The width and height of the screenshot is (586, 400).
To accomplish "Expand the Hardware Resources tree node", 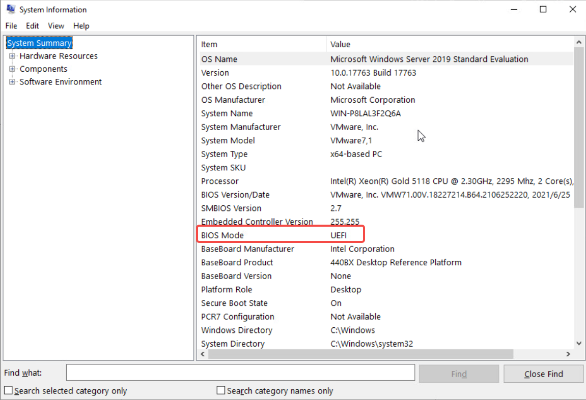I will click(12, 56).
